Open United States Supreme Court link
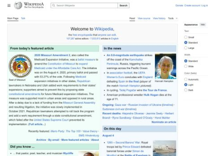The height and width of the screenshot is (156, 208). pyautogui.click(x=51, y=120)
